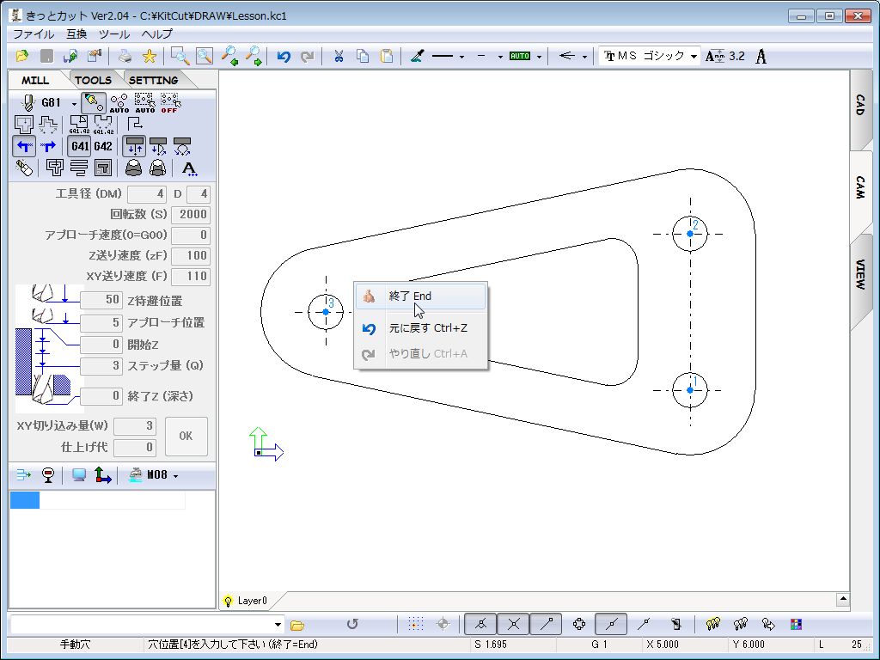Image resolution: width=880 pixels, height=660 pixels.
Task: Switch to the SETTING tab
Action: pyautogui.click(x=153, y=80)
